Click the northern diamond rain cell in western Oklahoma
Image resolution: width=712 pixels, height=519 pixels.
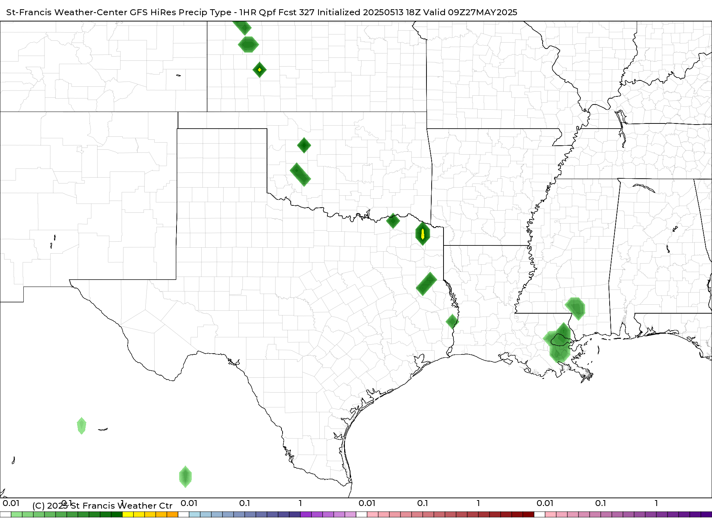pyautogui.click(x=304, y=145)
